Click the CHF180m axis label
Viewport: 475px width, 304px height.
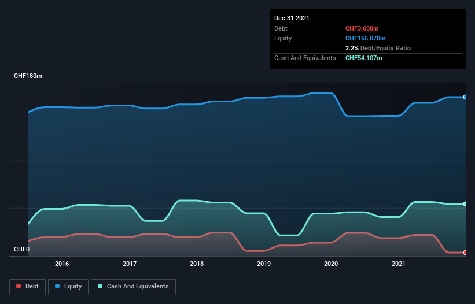[x=28, y=76]
